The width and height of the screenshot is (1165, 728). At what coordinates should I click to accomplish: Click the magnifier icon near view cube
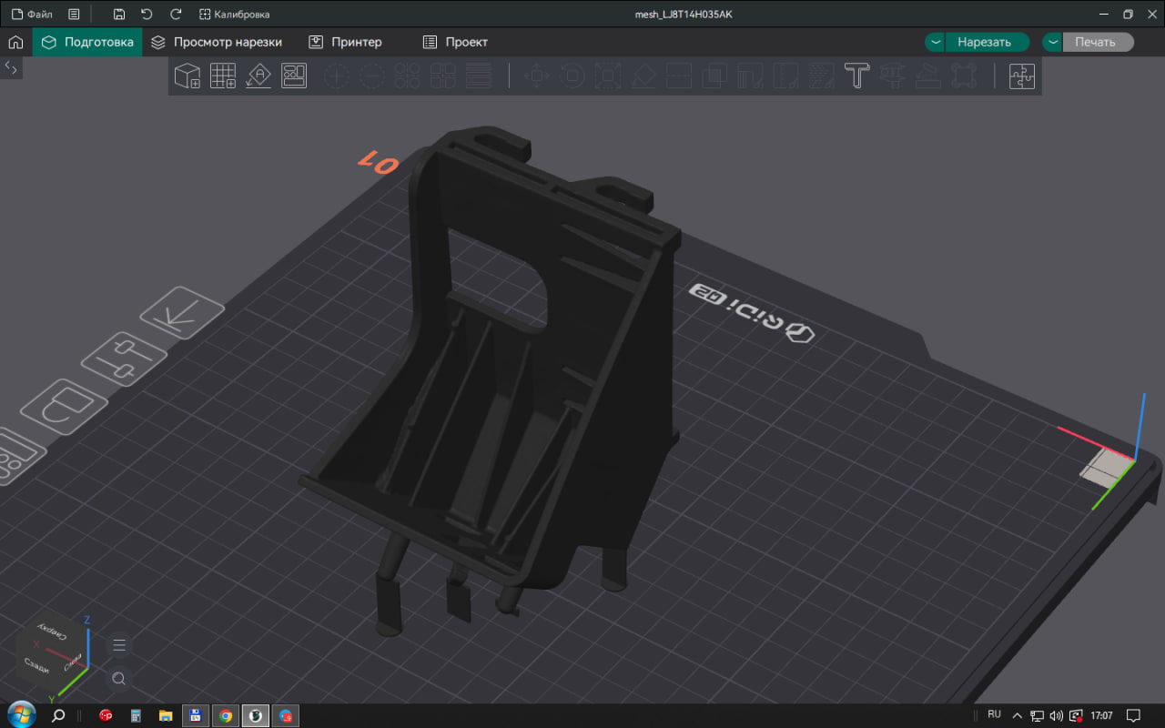point(119,678)
